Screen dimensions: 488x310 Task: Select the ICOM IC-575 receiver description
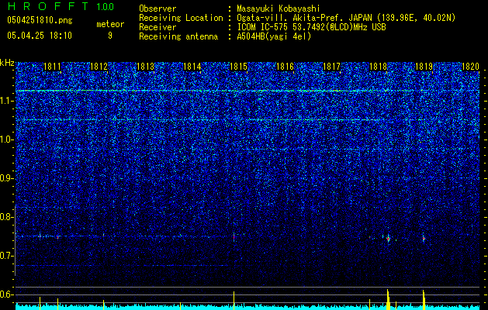(311, 27)
